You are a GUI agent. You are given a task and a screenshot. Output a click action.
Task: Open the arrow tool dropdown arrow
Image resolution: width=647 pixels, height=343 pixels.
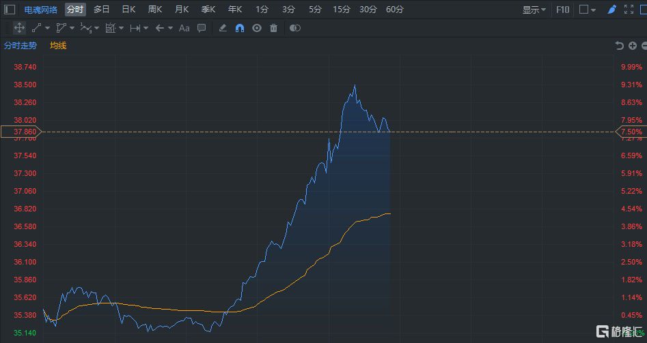[170, 28]
